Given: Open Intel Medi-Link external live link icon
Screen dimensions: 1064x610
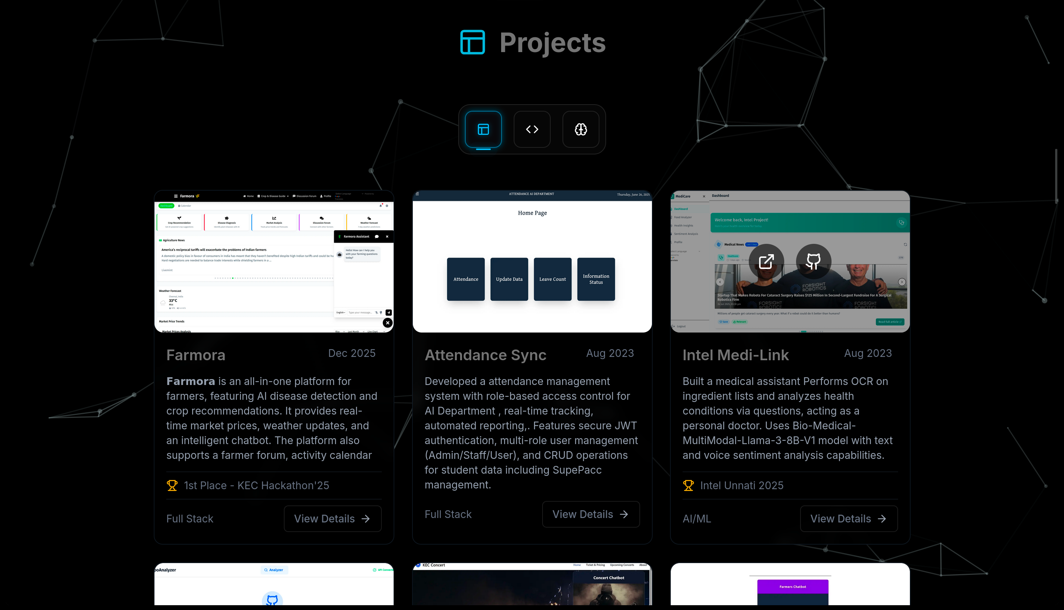Looking at the screenshot, I should [766, 262].
